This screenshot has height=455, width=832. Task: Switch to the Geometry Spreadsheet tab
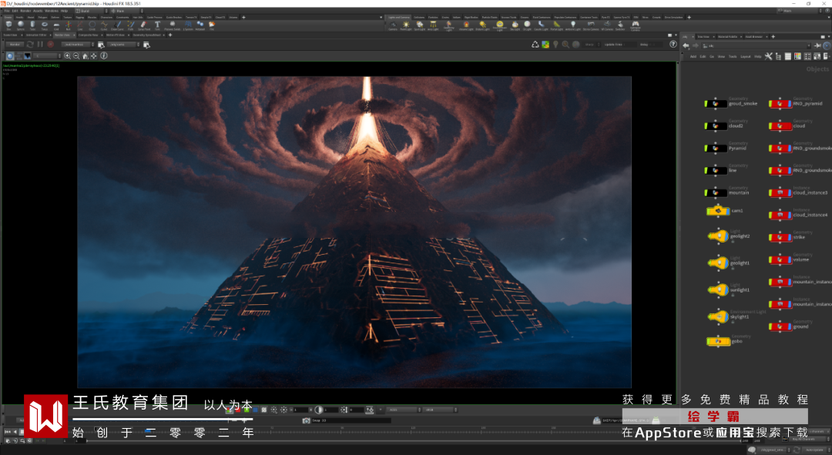(x=147, y=35)
